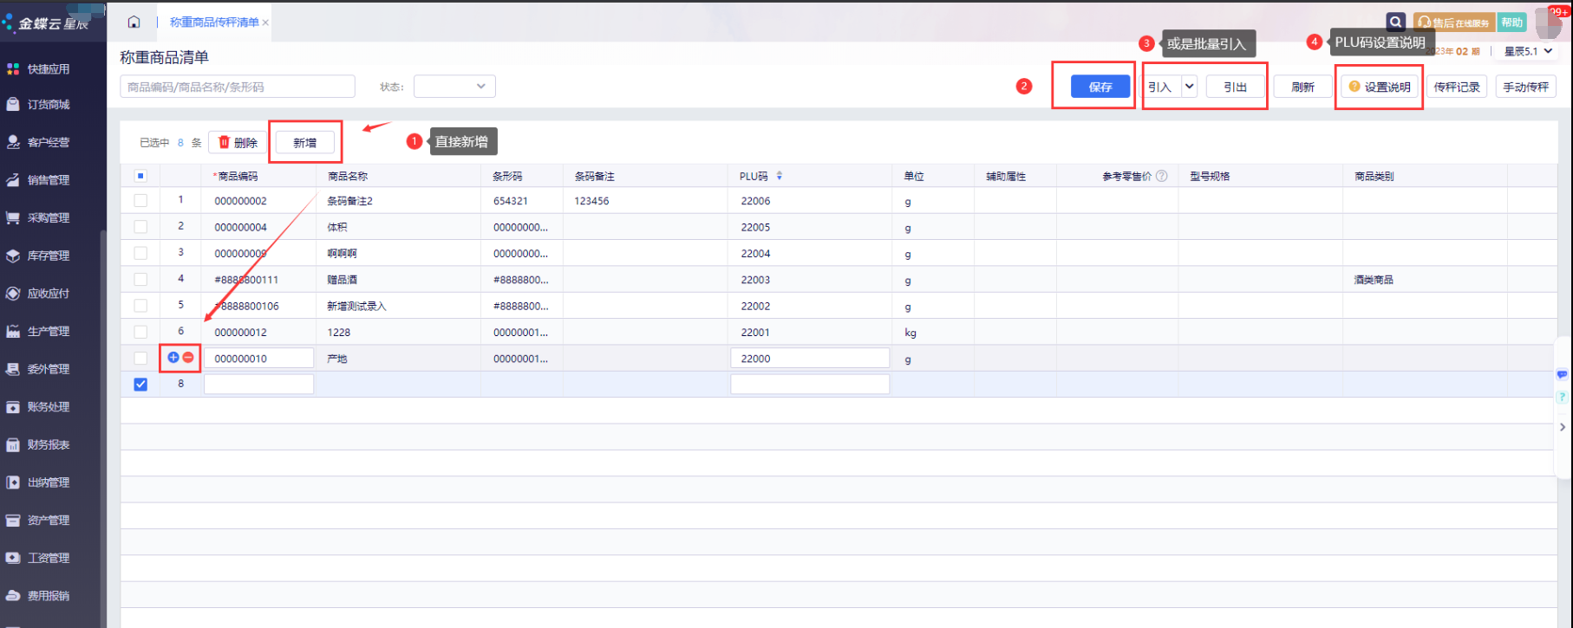Remove row with red minus icon
The height and width of the screenshot is (628, 1573).
point(188,357)
